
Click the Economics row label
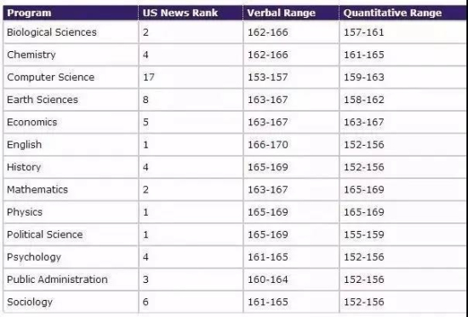(x=32, y=122)
